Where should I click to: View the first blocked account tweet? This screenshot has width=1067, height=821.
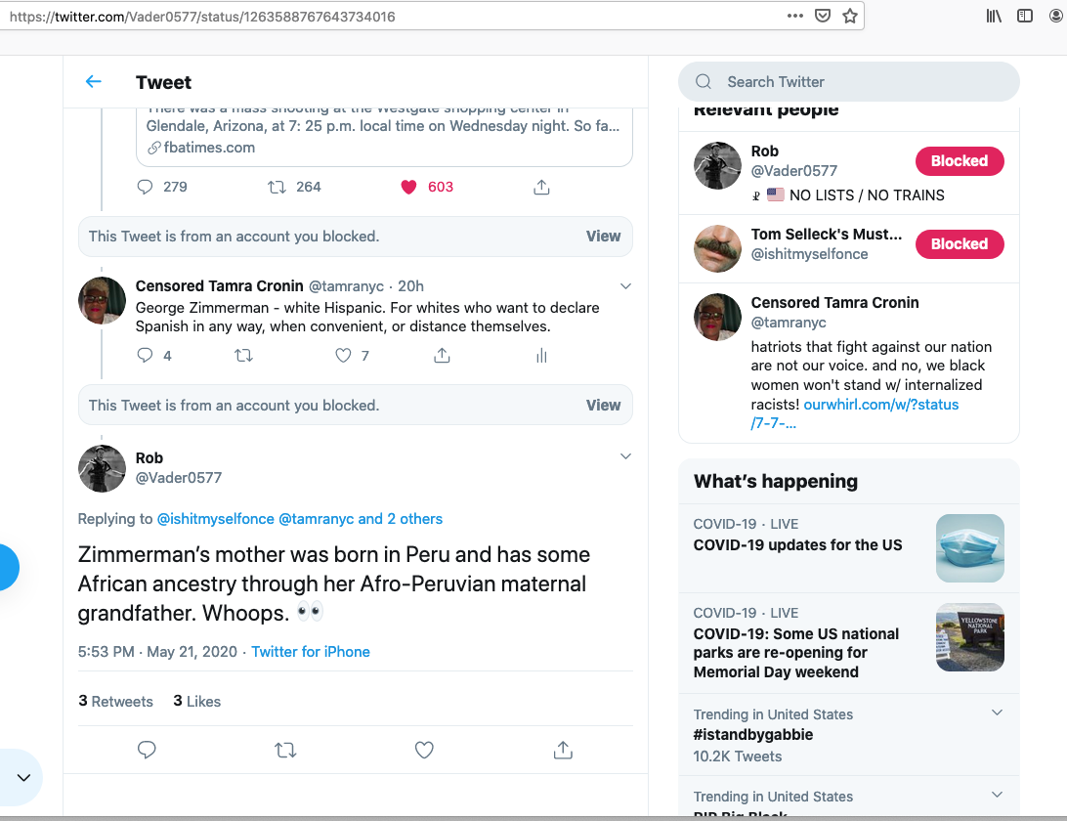[x=603, y=236]
